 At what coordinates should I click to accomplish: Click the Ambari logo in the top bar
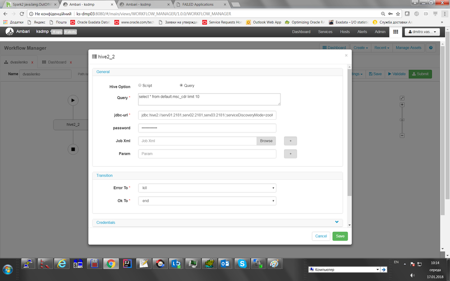[9, 32]
